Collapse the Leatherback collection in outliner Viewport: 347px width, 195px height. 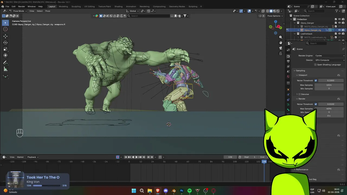point(295,34)
